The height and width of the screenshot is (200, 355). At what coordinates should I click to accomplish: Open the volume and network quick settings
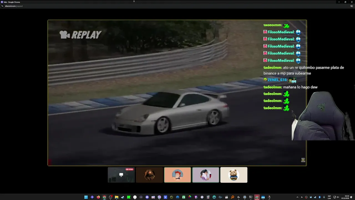(x=336, y=197)
